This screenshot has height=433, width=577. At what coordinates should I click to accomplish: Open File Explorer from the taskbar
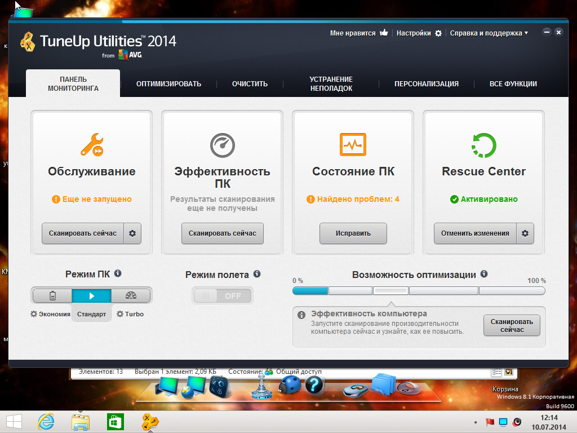click(81, 422)
